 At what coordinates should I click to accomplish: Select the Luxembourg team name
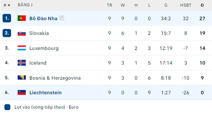[x=44, y=48]
